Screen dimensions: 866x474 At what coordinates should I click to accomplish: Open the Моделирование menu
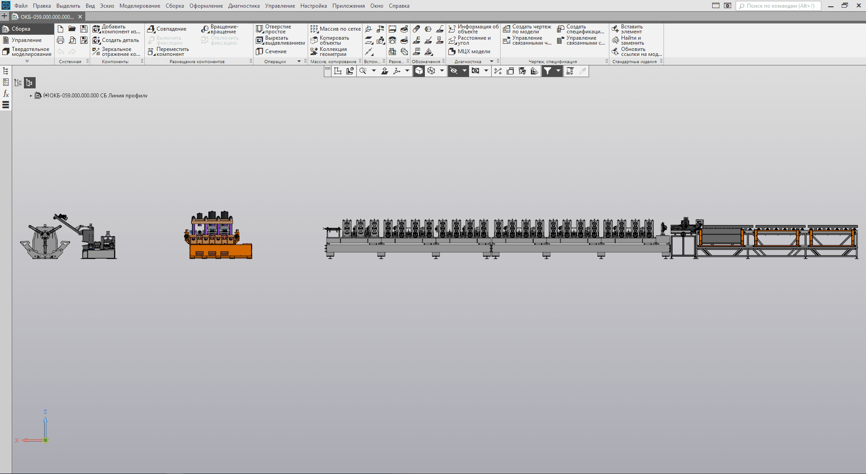point(139,6)
